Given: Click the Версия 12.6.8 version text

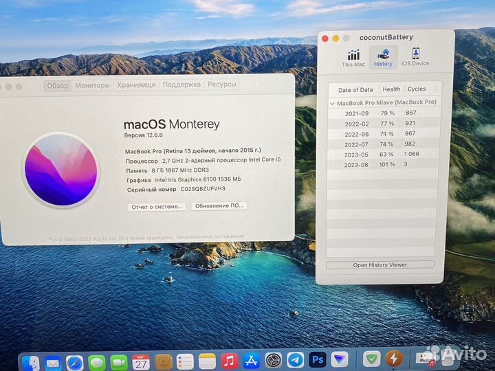Looking at the screenshot, I should [143, 135].
